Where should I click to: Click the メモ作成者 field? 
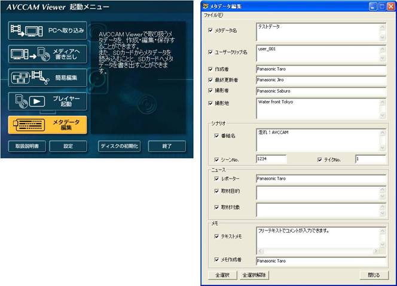point(321,261)
